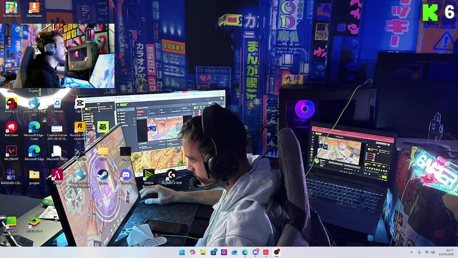Switch to OBS Studio in the taskbar

click(277, 252)
